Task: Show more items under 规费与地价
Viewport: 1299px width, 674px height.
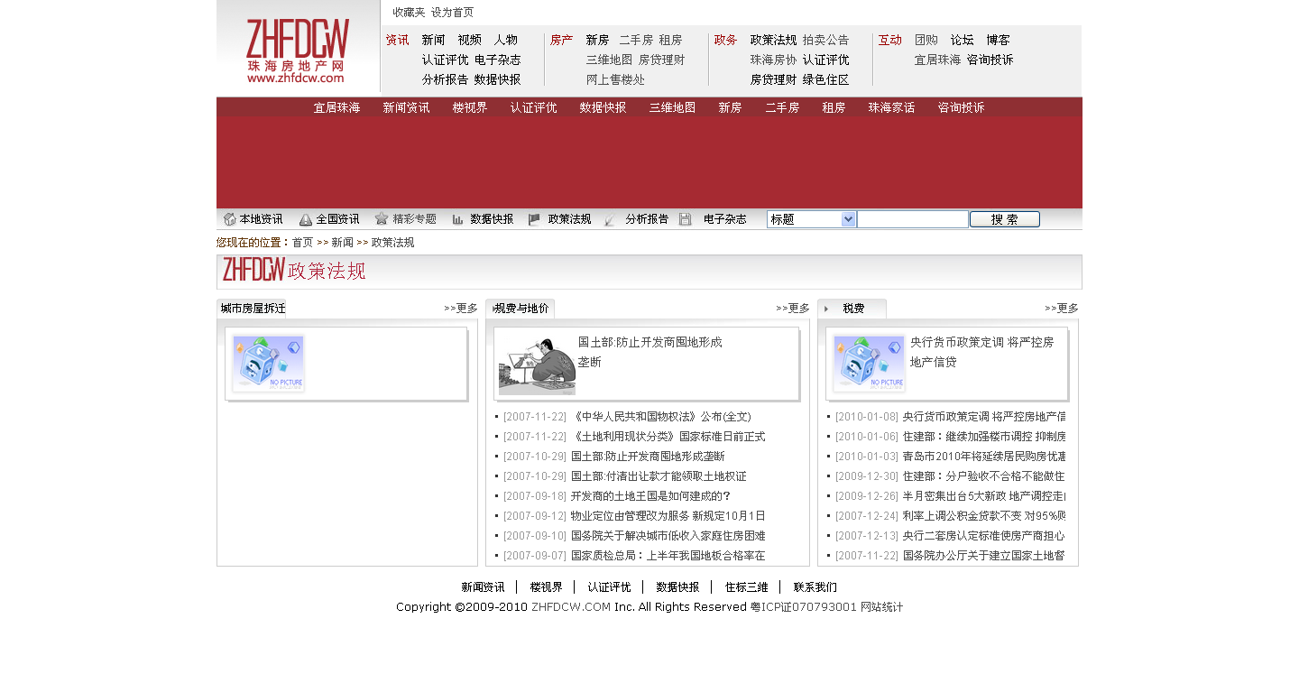Action: coord(793,309)
